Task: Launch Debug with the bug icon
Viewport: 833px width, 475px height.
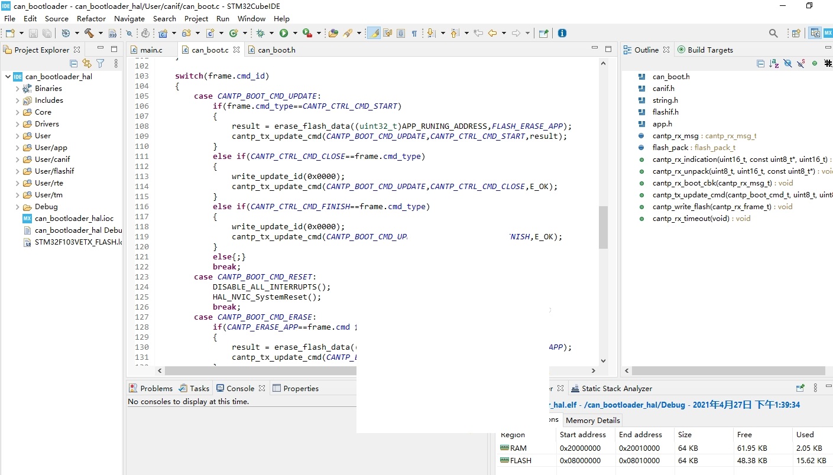Action: (260, 33)
